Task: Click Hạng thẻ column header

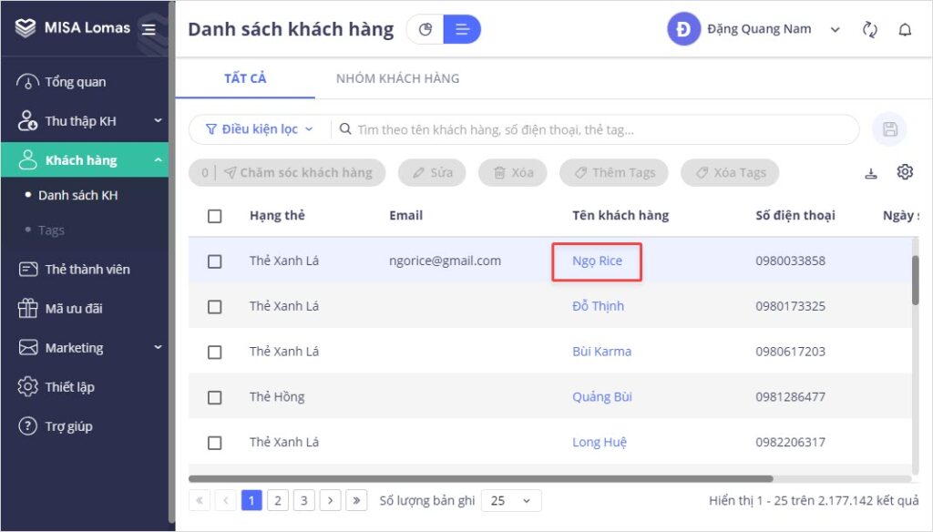Action: pos(277,215)
